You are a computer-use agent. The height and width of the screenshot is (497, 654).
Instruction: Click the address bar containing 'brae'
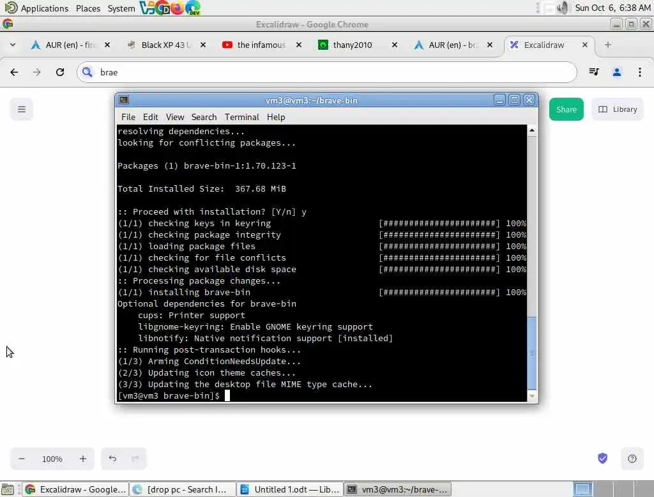(x=326, y=72)
